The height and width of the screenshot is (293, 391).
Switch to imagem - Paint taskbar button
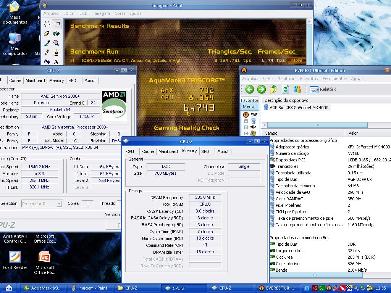pyautogui.click(x=89, y=288)
